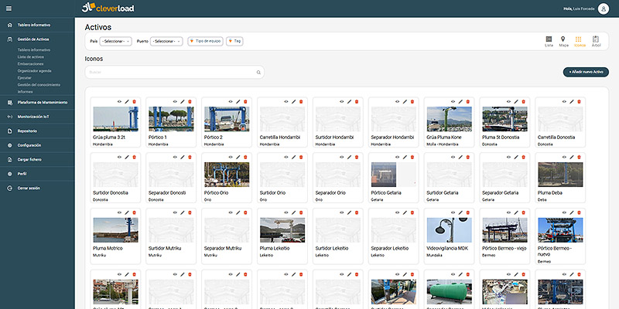Delete the Pluma St Donostia asset
Screen dimensions: 619x309
click(x=524, y=102)
